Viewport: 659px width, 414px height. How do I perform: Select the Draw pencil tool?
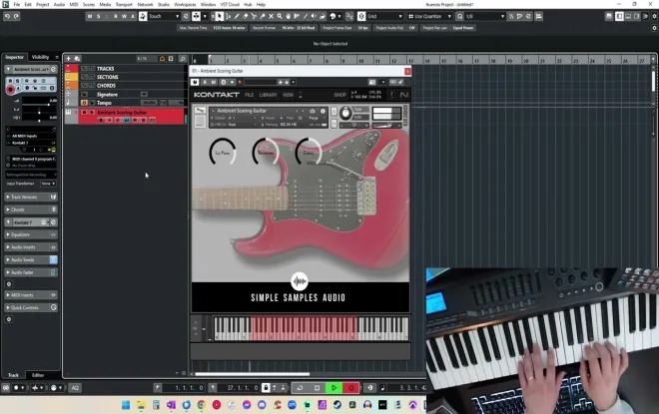(237, 16)
